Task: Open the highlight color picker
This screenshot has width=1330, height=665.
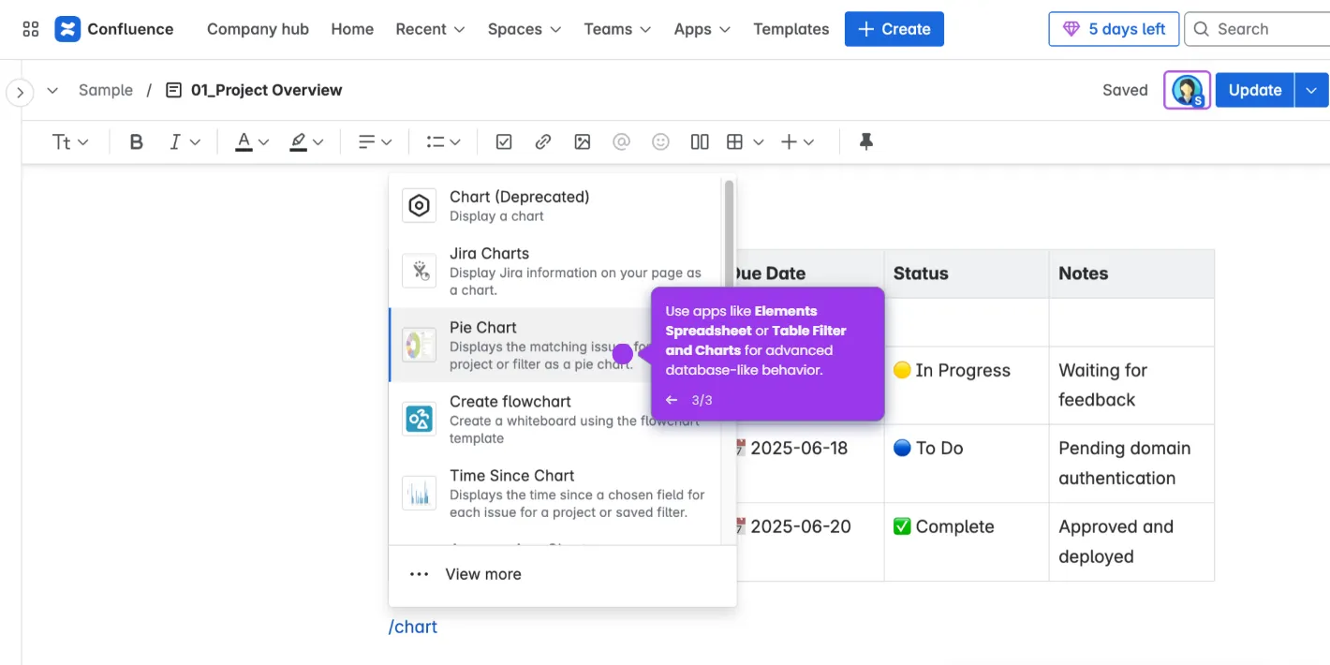Action: 306,141
